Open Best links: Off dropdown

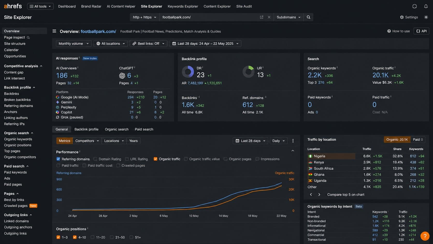point(148,44)
